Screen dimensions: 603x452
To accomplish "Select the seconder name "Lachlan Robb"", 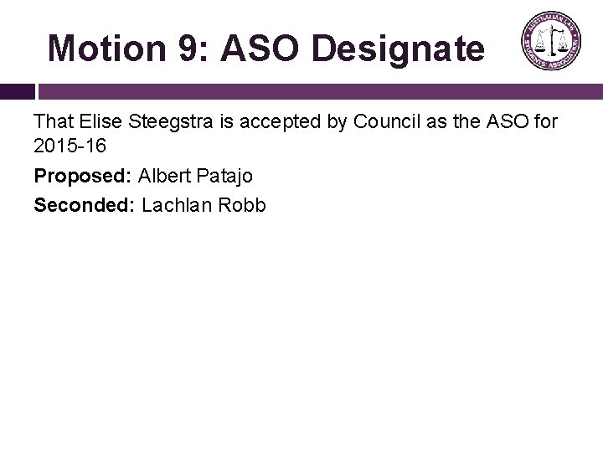I will pos(204,204).
